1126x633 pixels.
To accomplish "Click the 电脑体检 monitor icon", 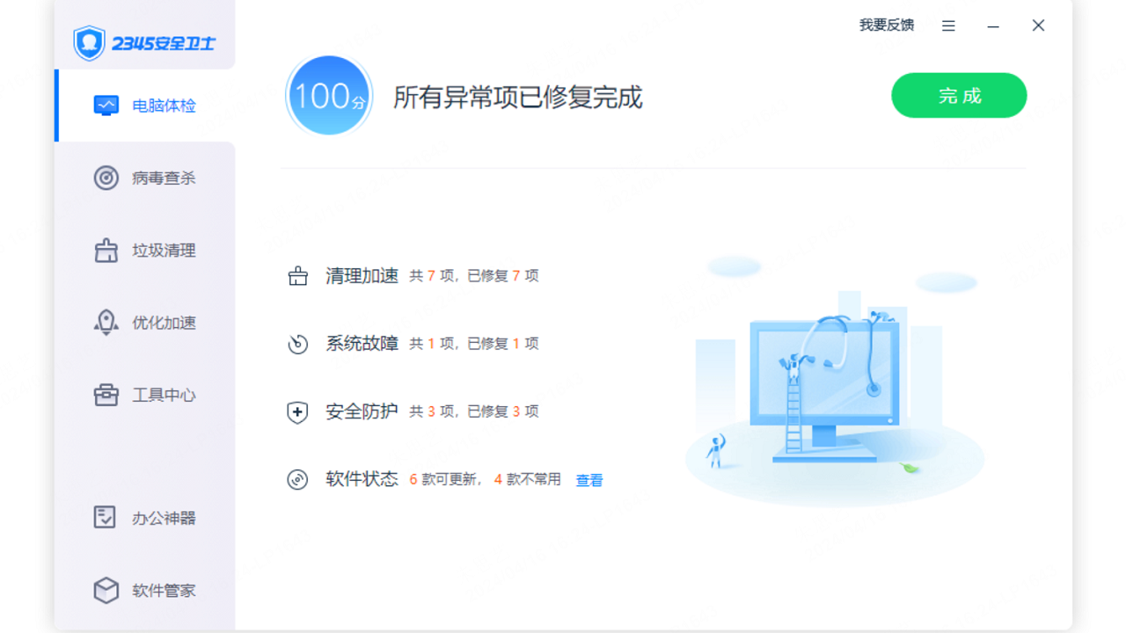I will point(106,105).
